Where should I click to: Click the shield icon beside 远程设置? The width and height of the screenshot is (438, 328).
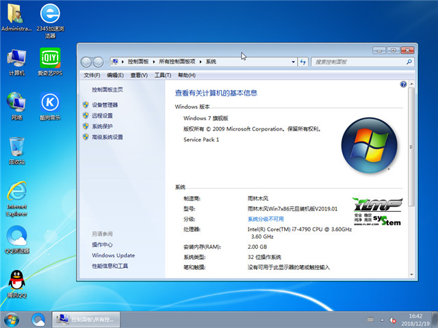tap(86, 115)
